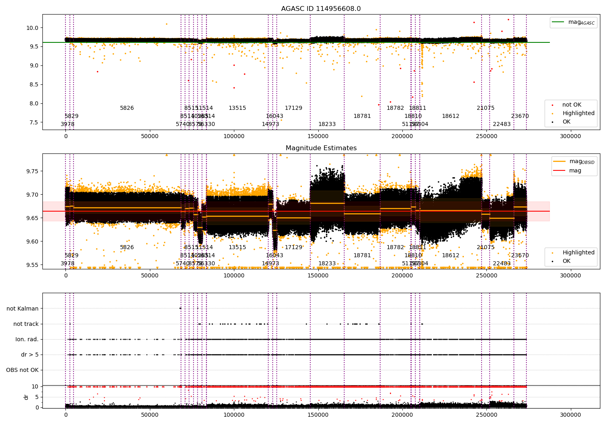Viewport: 606px width, 424px height.
Task: Click the 'not track' y-axis label
Action: (x=26, y=324)
